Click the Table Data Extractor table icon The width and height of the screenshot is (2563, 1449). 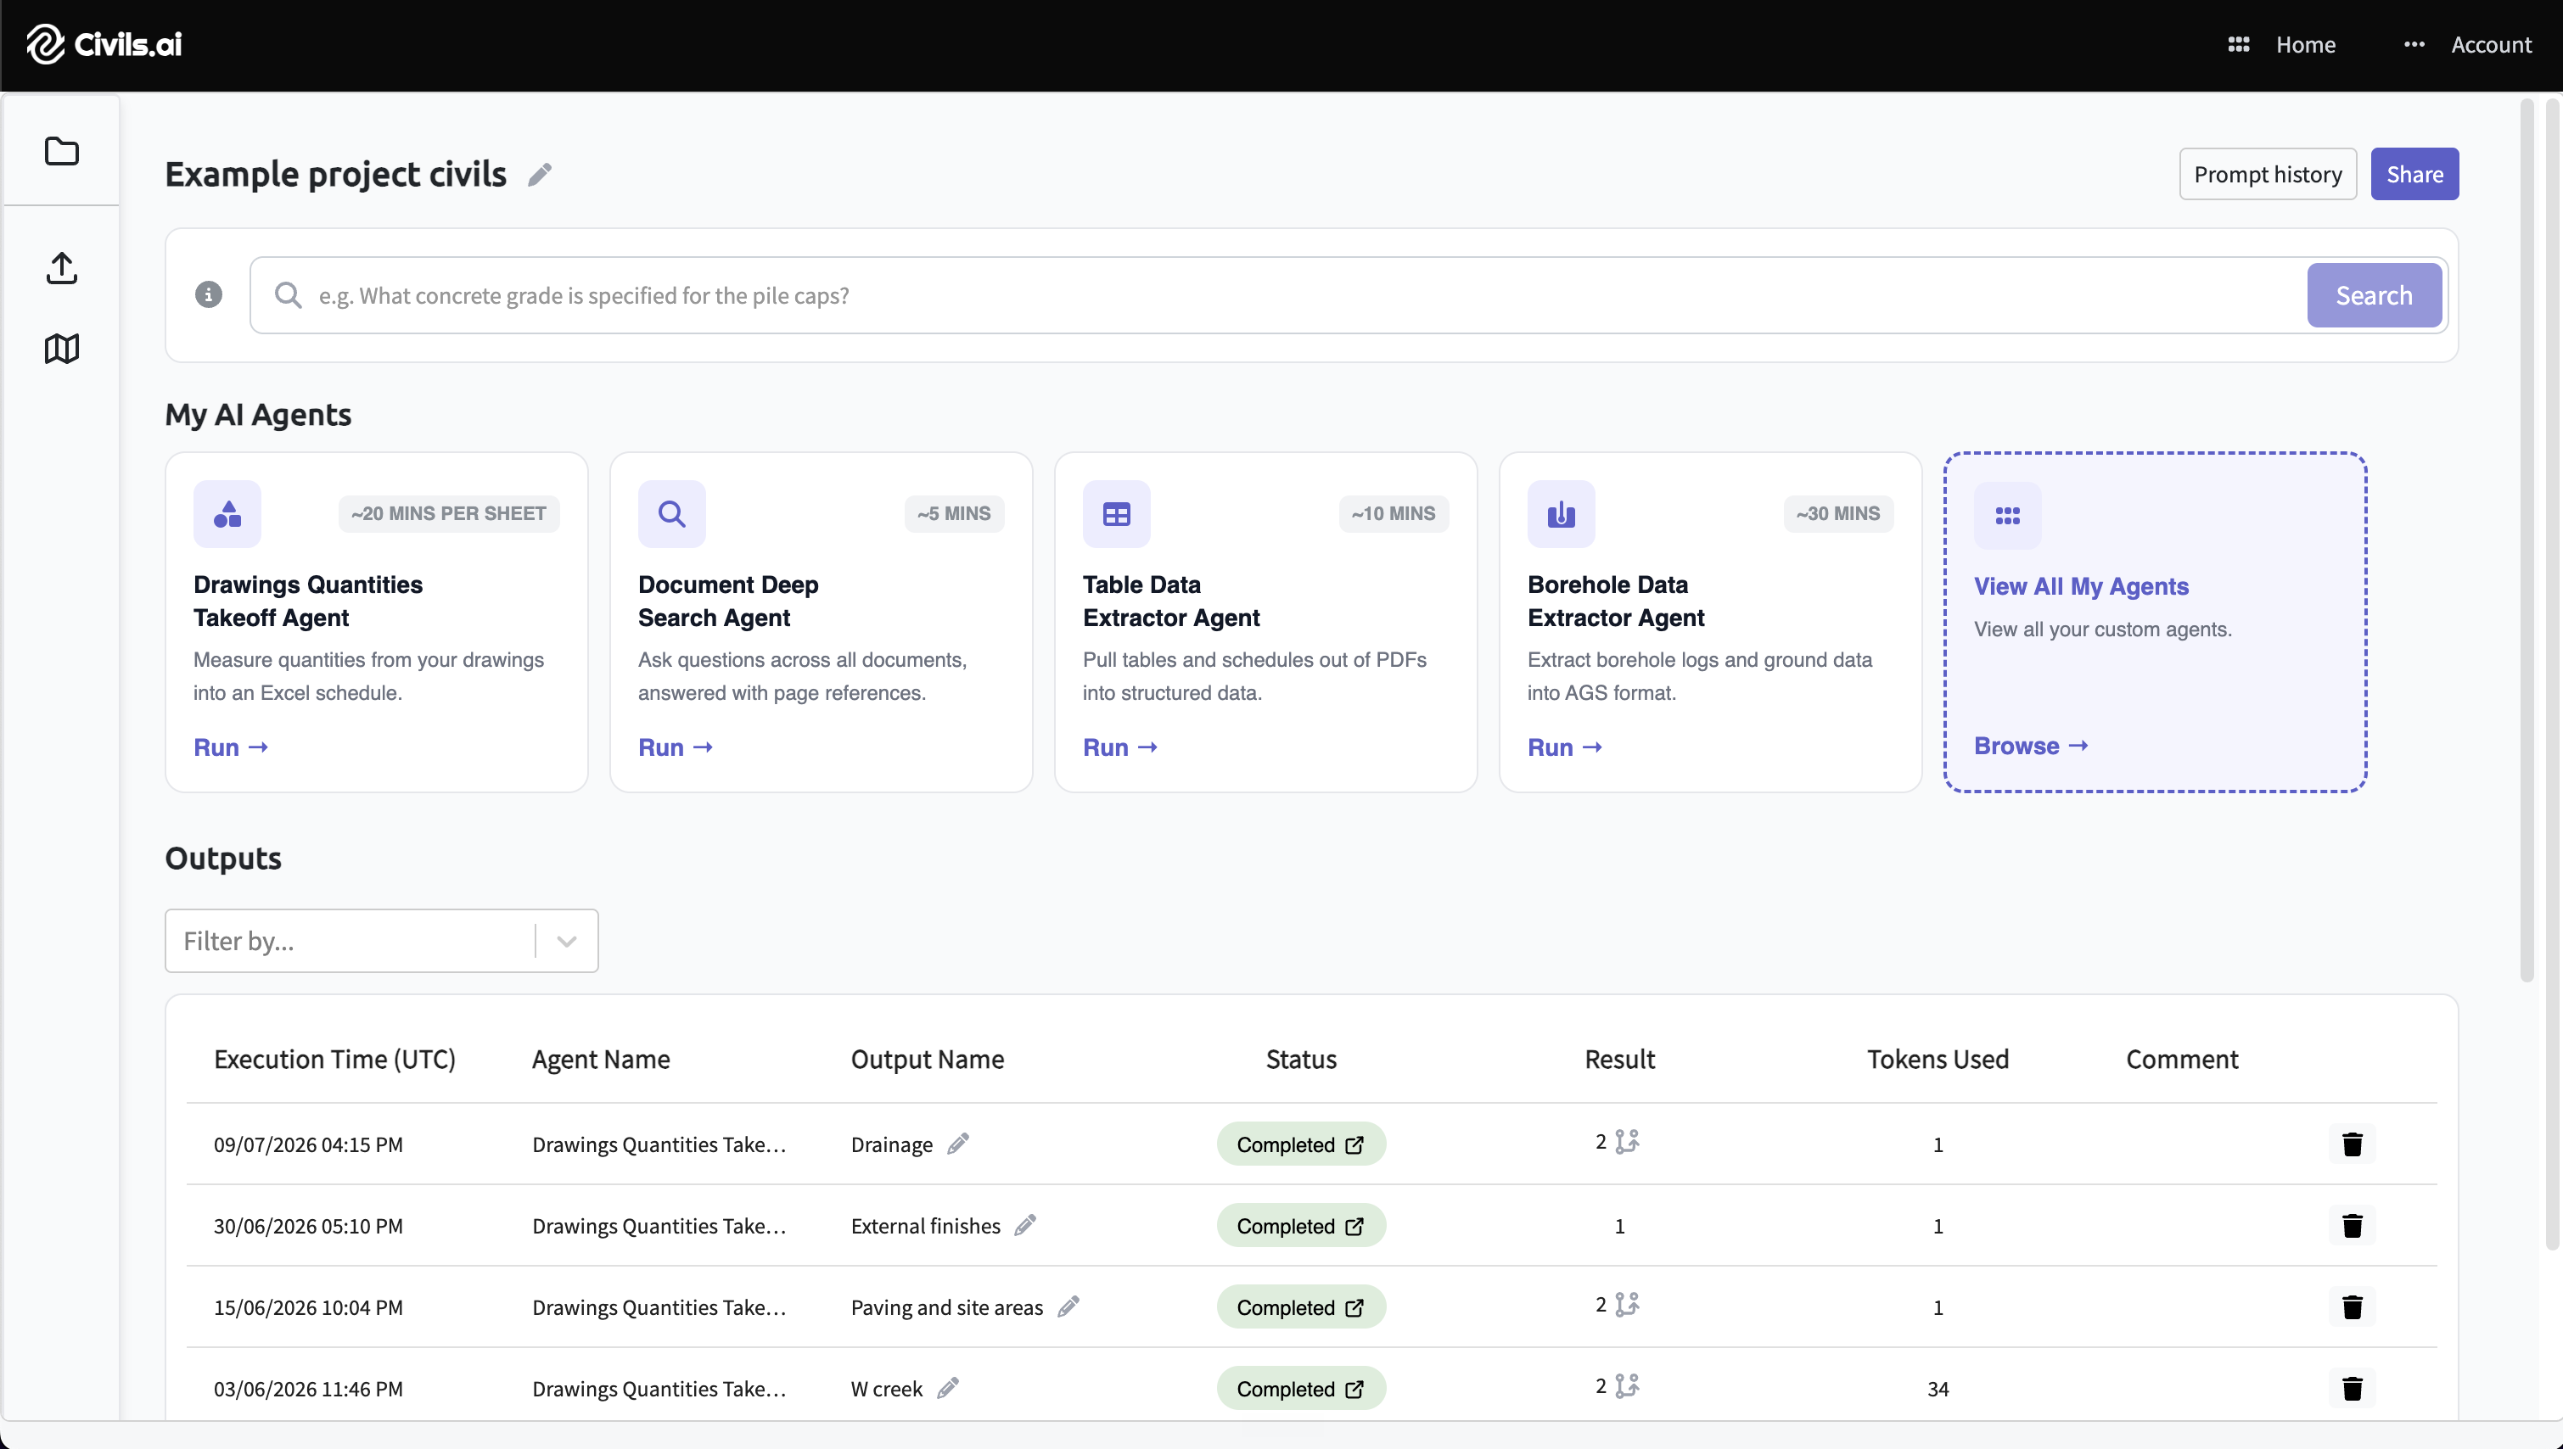tap(1117, 513)
